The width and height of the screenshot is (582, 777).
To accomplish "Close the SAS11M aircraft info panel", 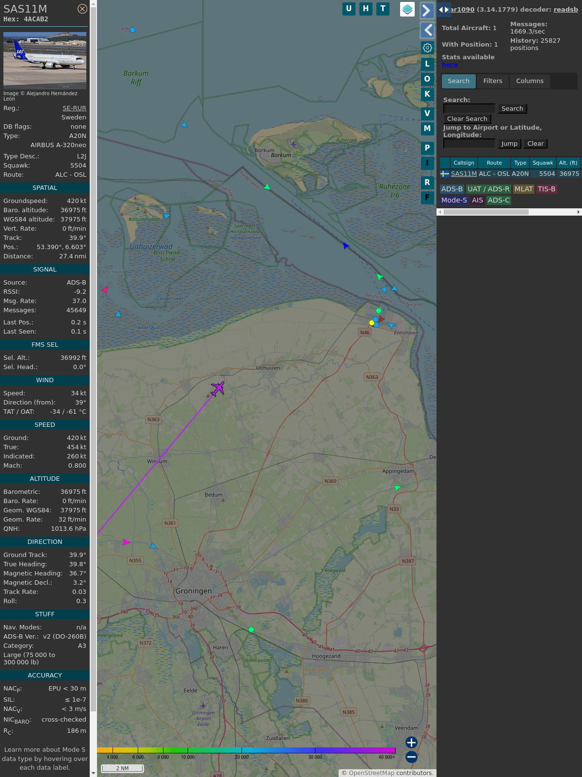I will [x=82, y=9].
